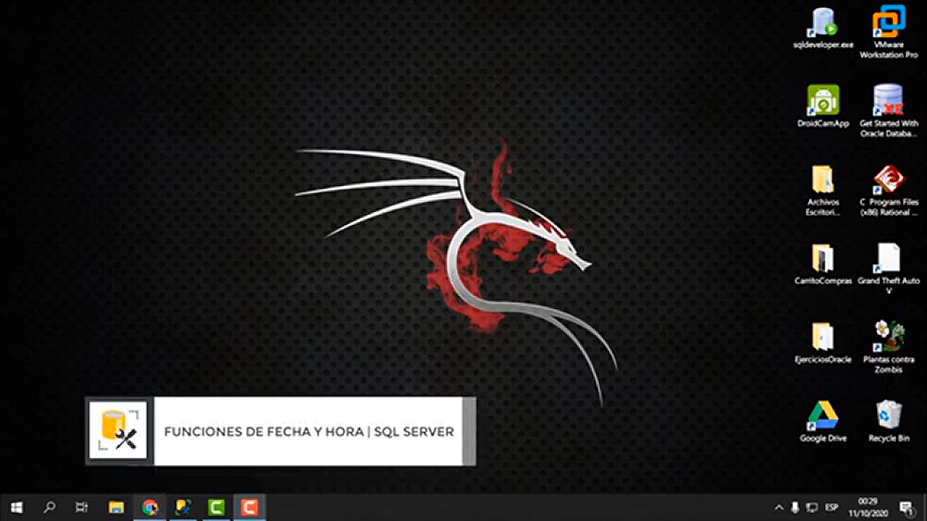Click the Funciones de Fecha y Hora banner
The width and height of the screenshot is (927, 521).
281,431
